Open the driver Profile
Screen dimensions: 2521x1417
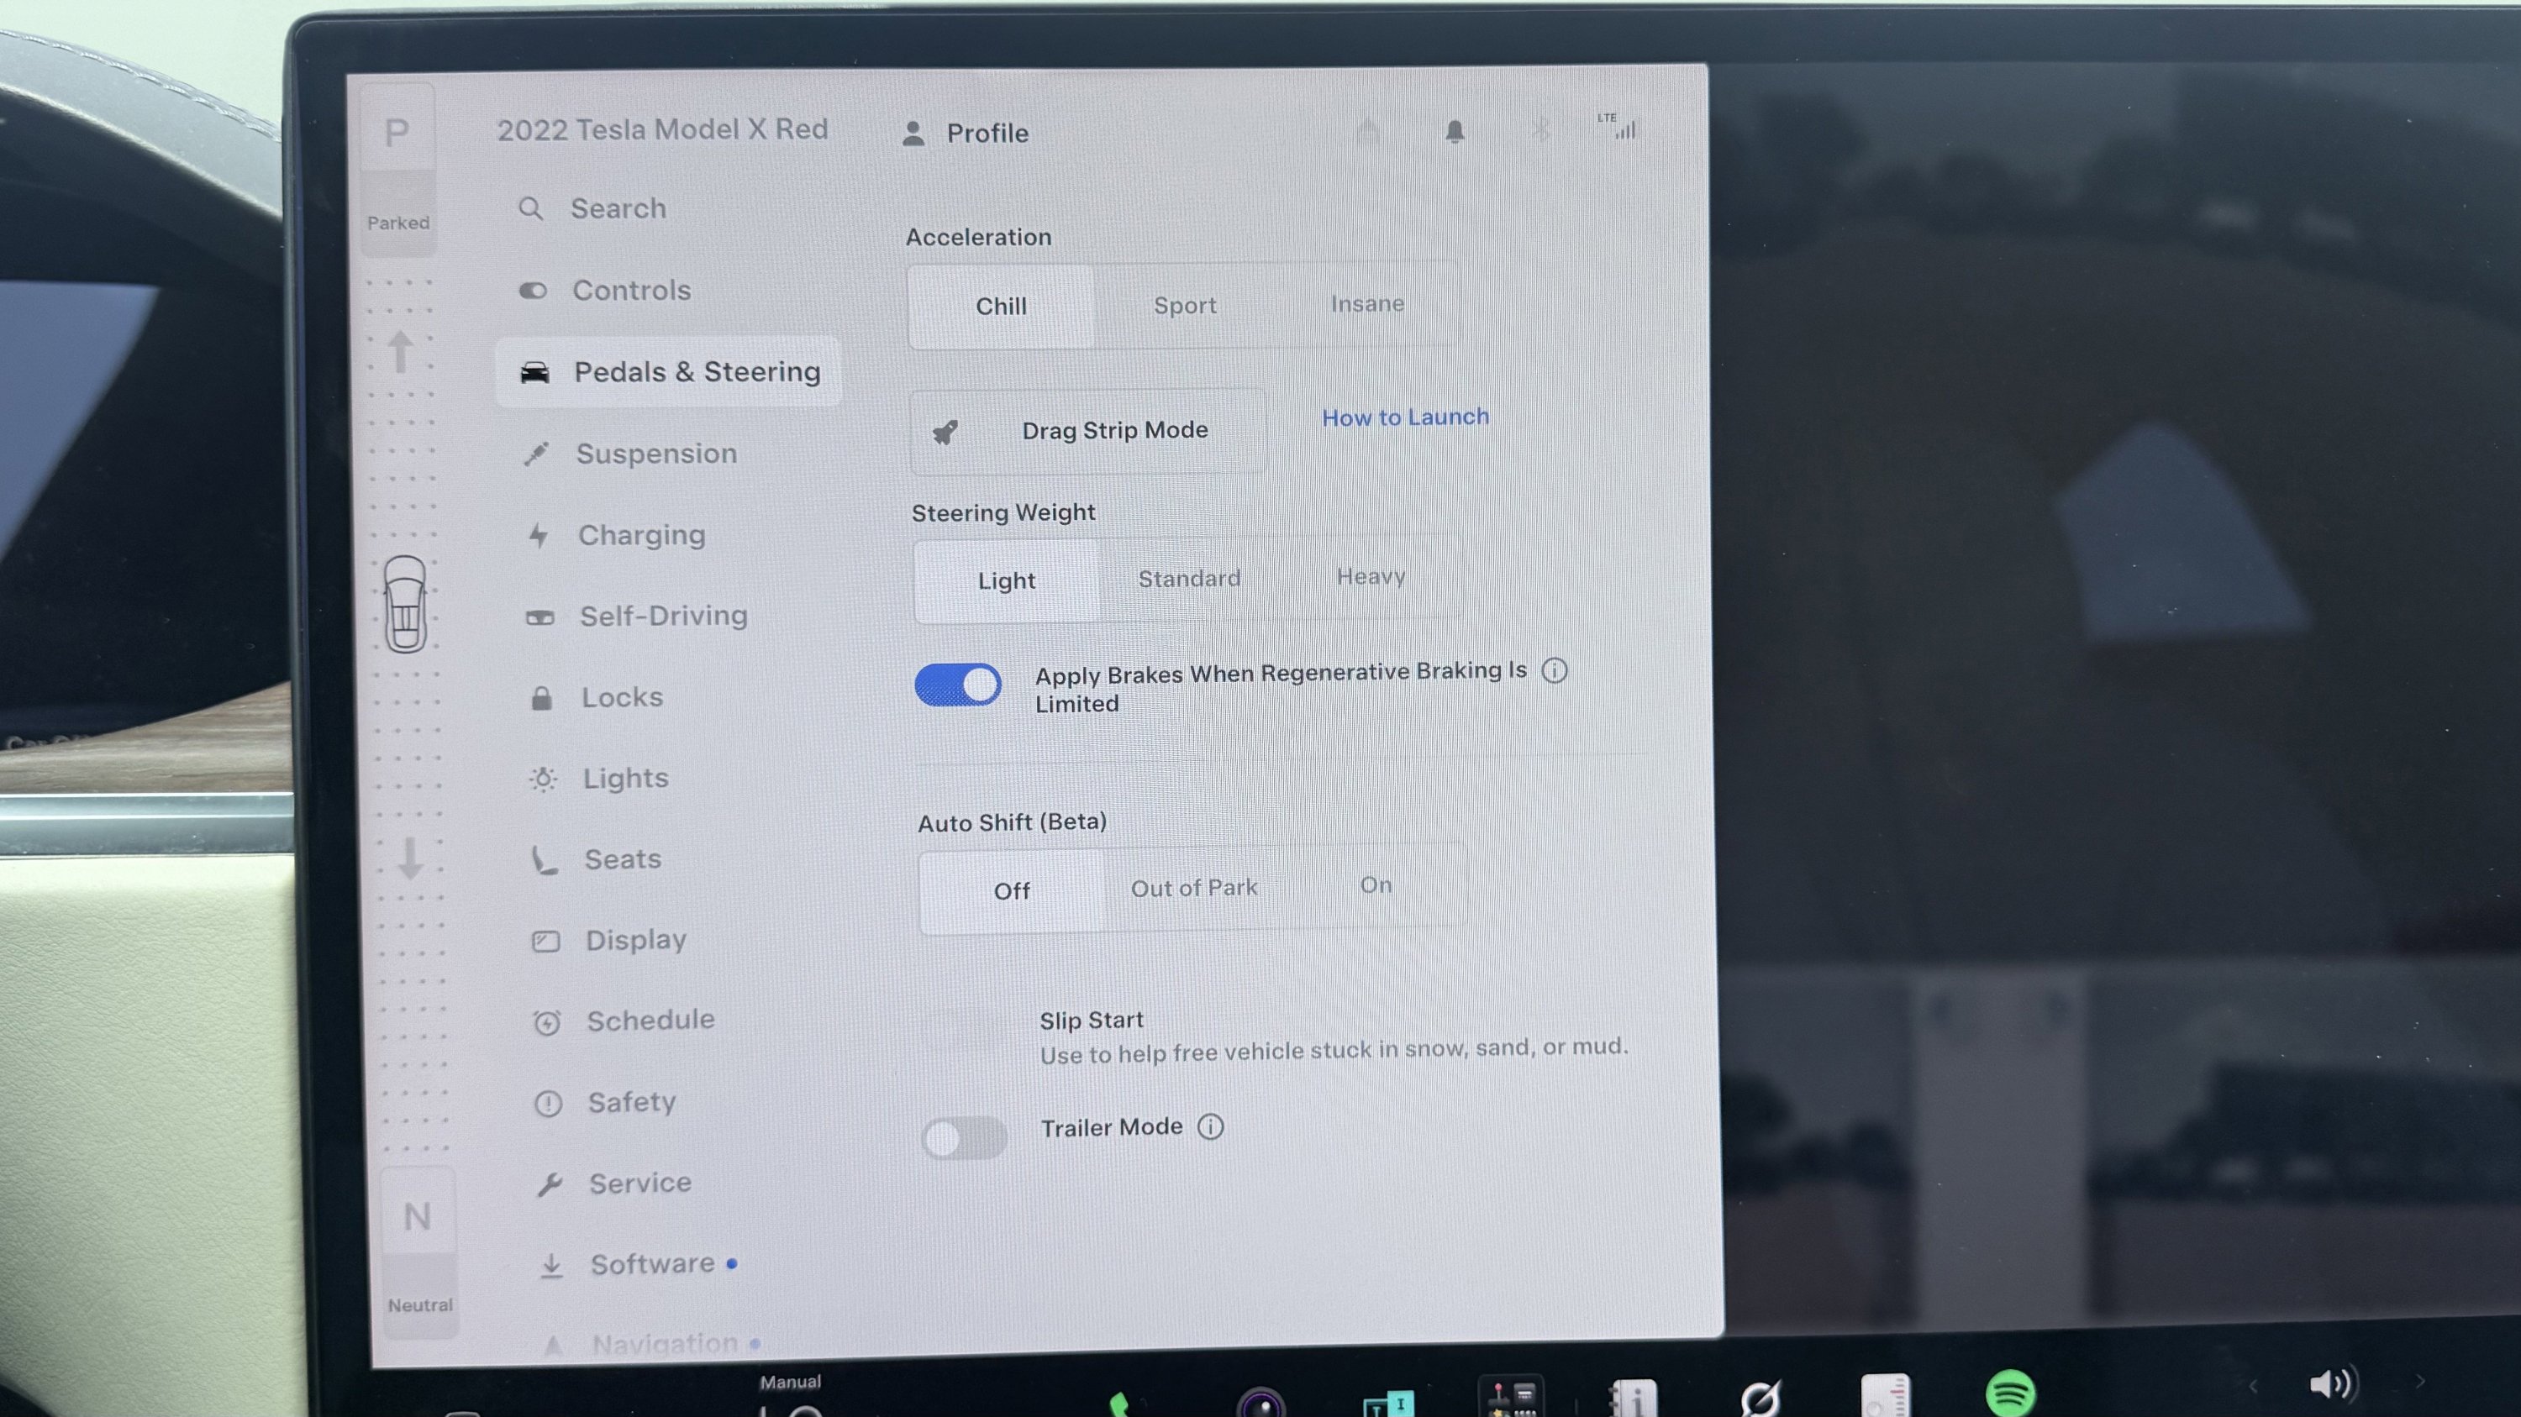(965, 133)
